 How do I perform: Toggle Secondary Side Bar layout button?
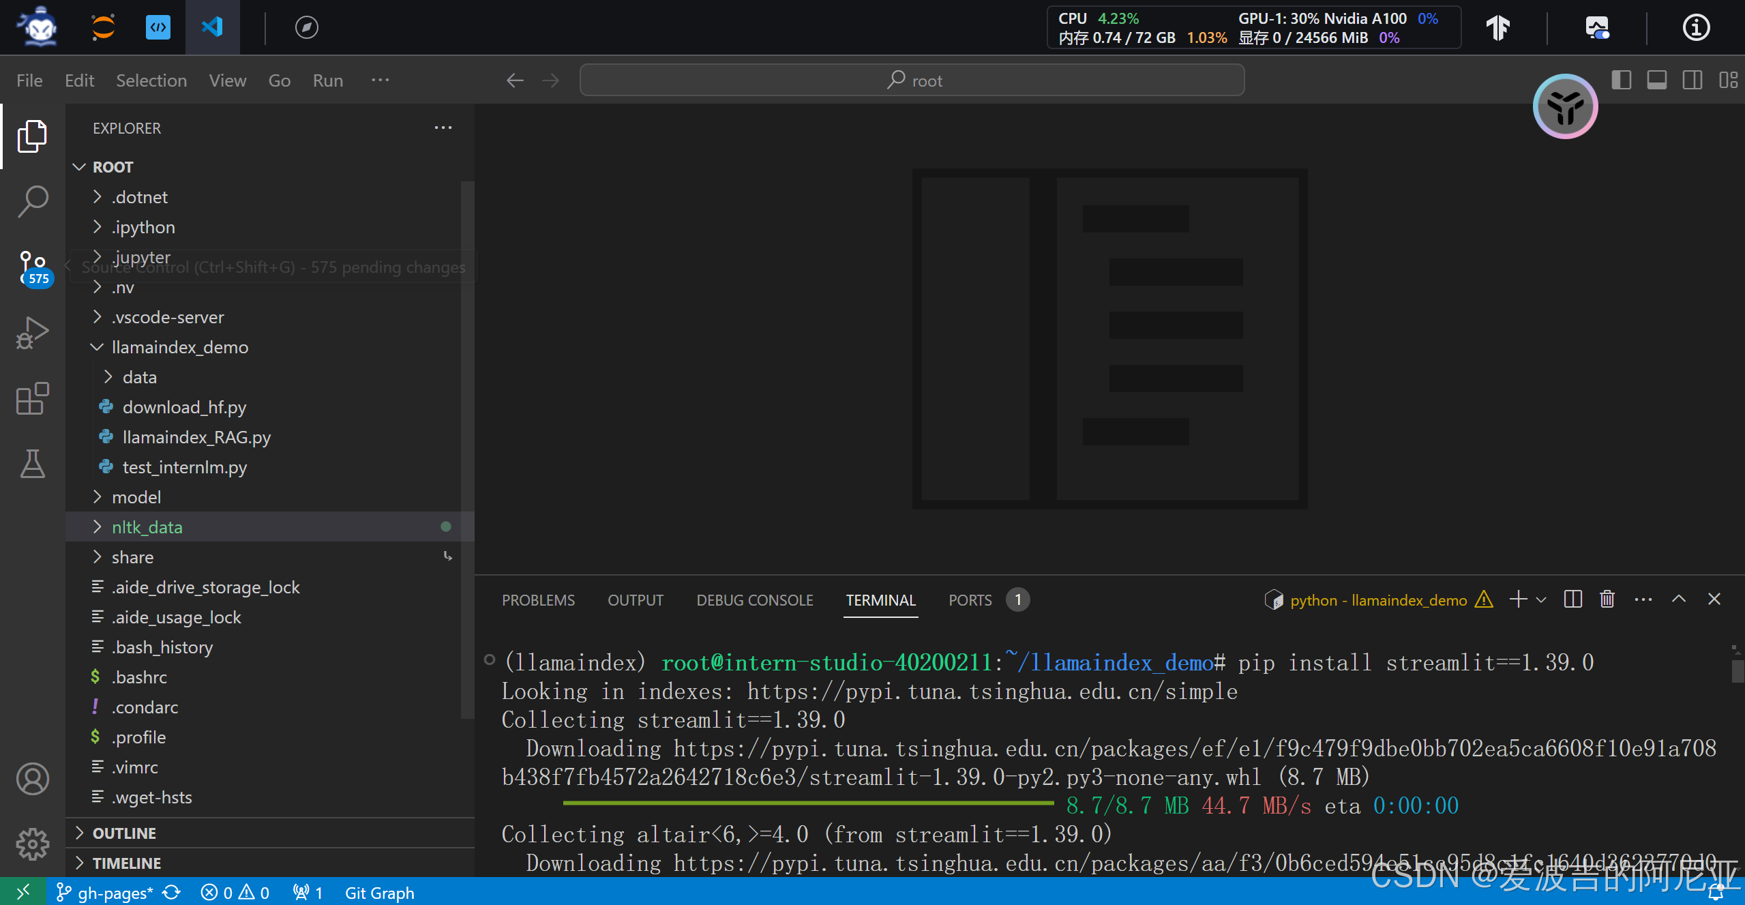(x=1692, y=80)
